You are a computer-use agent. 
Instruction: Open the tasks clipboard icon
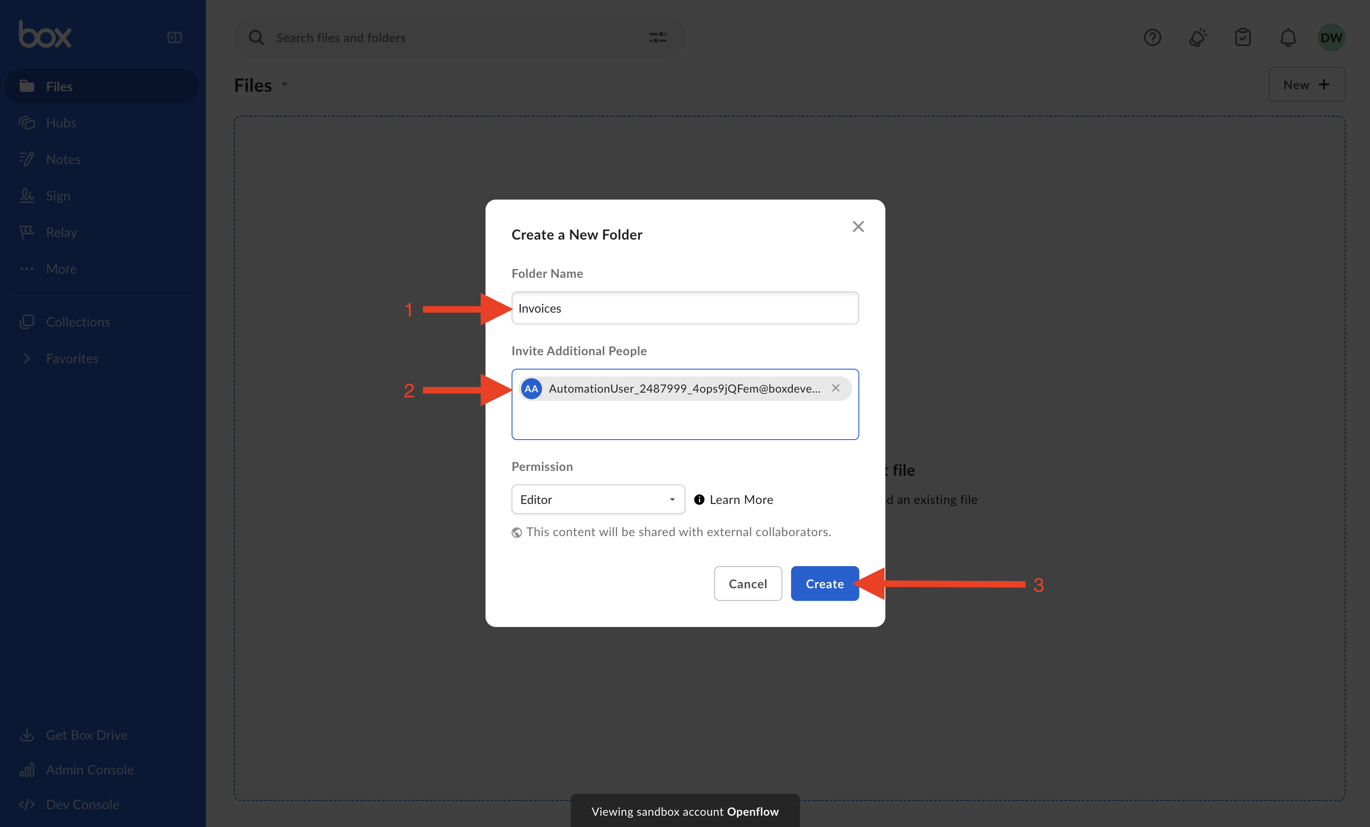click(x=1243, y=37)
